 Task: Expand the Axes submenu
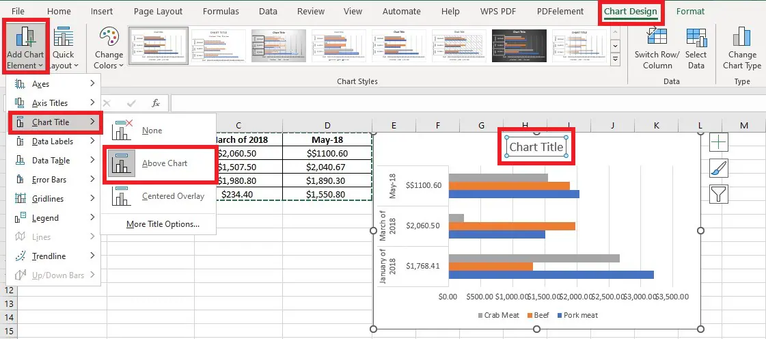[x=54, y=84]
